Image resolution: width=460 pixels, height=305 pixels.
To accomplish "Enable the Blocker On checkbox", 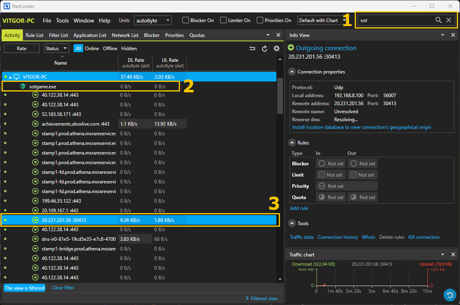I will [186, 20].
